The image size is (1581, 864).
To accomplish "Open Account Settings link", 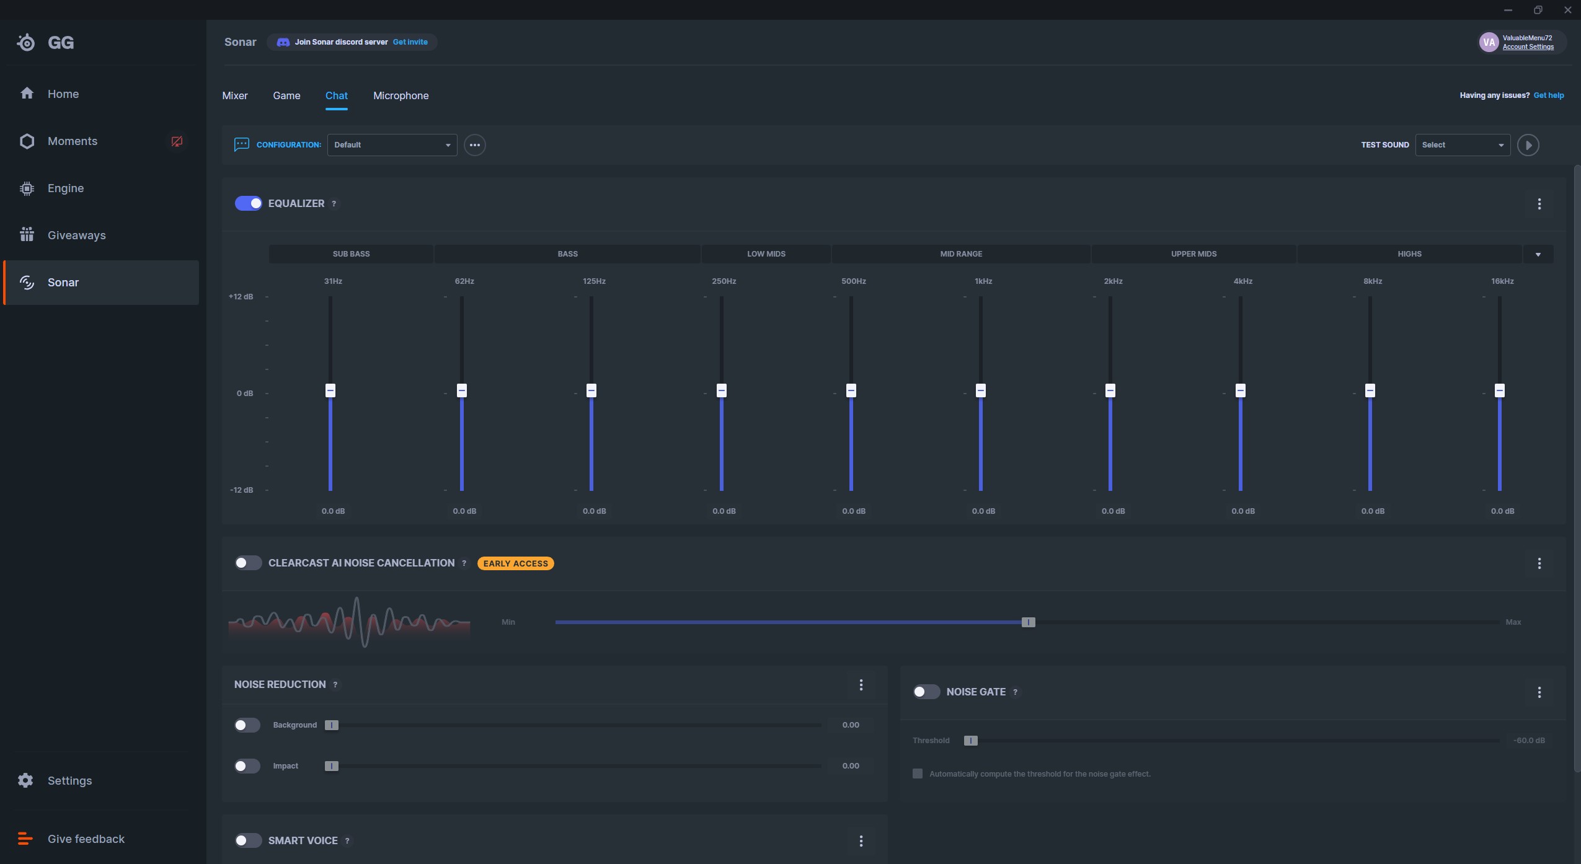I will pos(1528,47).
